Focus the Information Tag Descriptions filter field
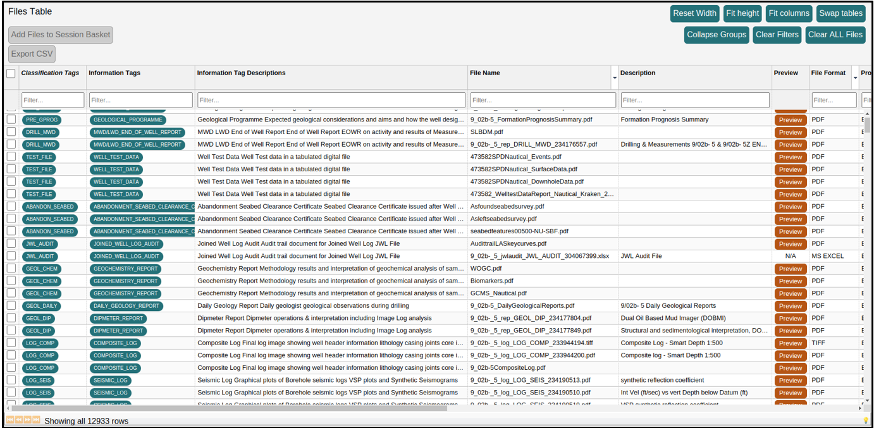This screenshot has width=874, height=428. coord(331,100)
